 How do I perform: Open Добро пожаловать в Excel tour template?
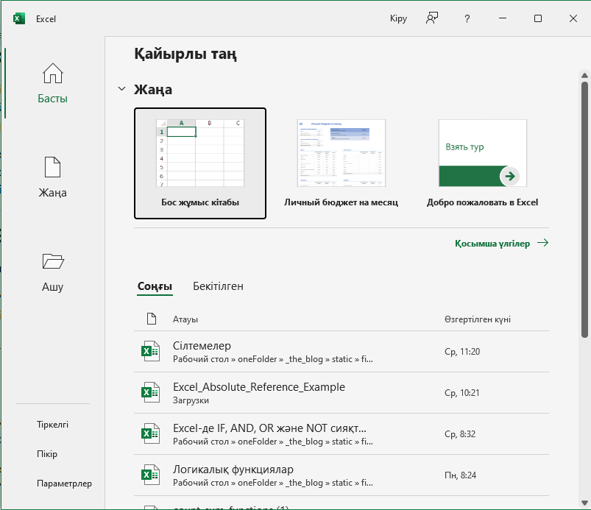click(x=483, y=163)
